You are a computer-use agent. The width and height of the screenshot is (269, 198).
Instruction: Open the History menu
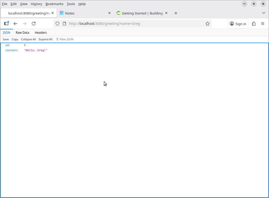(36, 4)
